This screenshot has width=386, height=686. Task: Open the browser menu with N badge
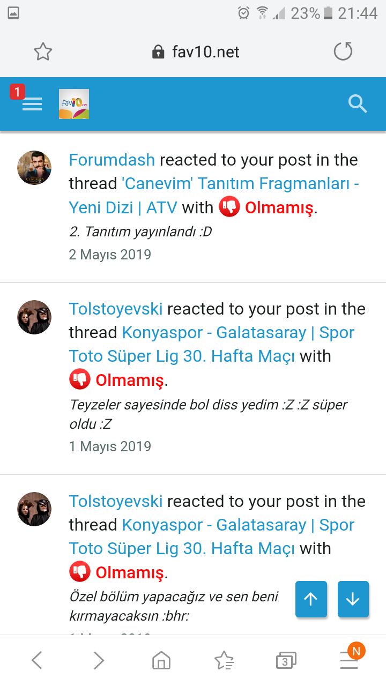tap(349, 660)
